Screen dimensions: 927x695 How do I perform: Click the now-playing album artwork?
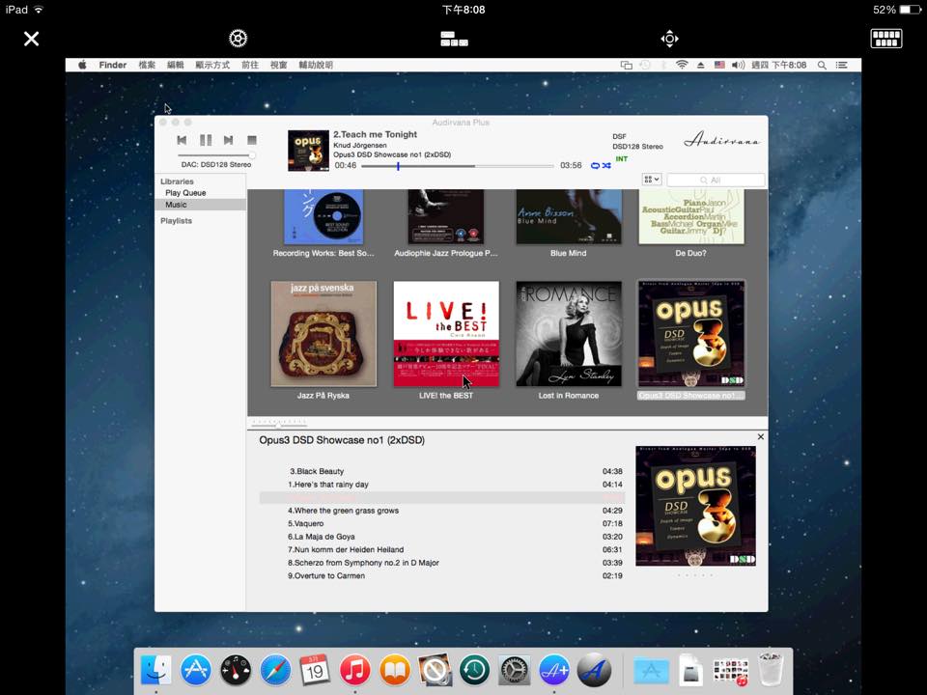pos(308,151)
